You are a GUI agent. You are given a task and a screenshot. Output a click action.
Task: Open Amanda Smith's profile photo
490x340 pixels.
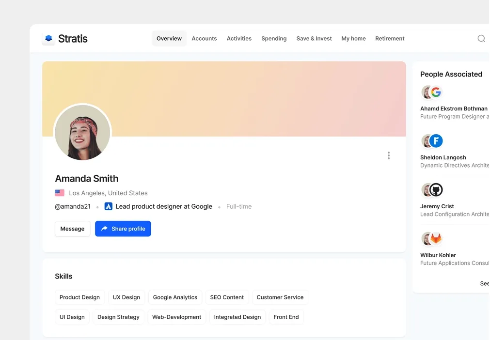(x=82, y=132)
